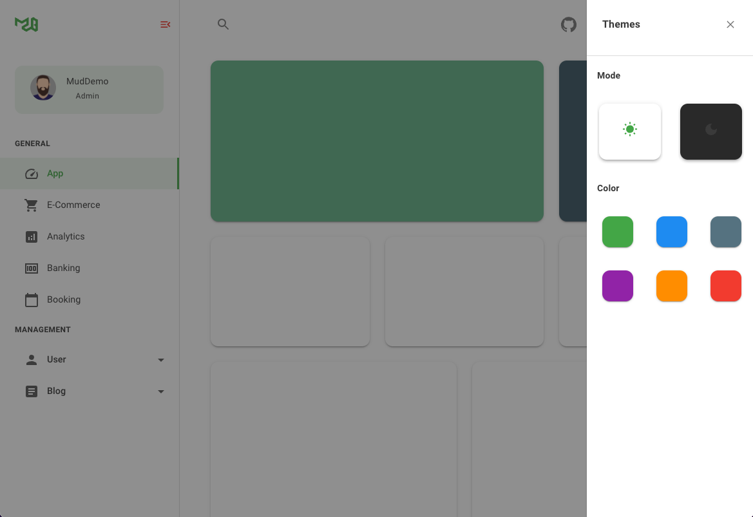Click the App dashboard gauge icon

coord(31,173)
